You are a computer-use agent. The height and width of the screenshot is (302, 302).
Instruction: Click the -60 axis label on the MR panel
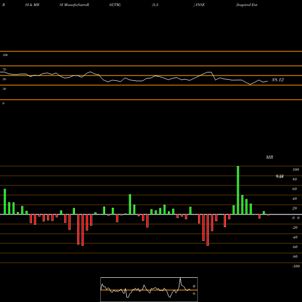tap(295, 247)
